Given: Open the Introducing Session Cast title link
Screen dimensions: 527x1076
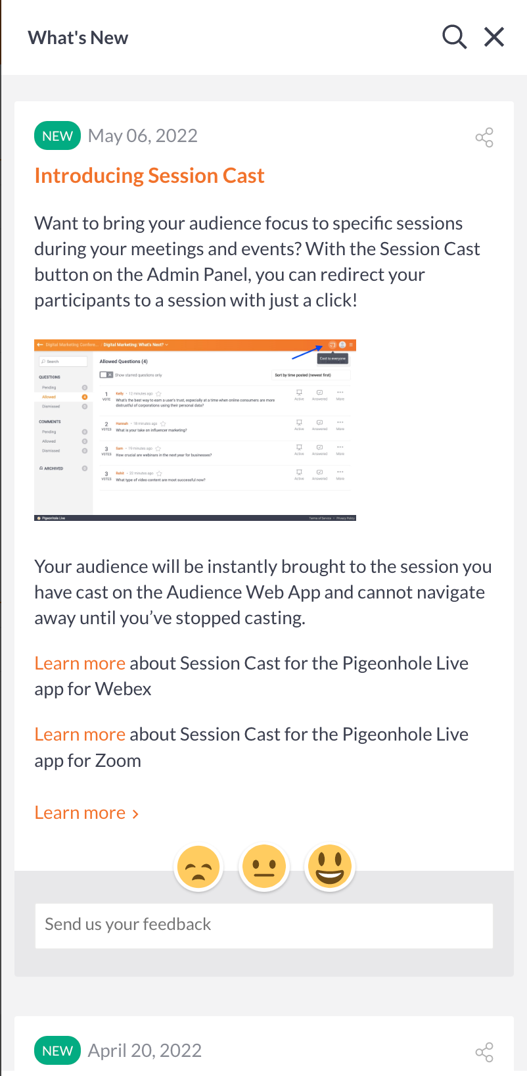Looking at the screenshot, I should 149,176.
